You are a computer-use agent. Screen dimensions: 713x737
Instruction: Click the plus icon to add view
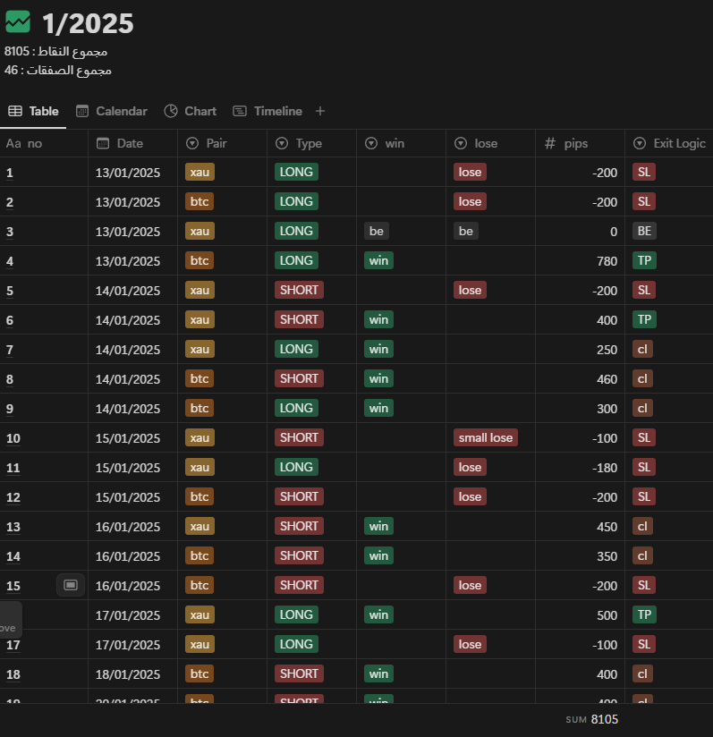[320, 112]
